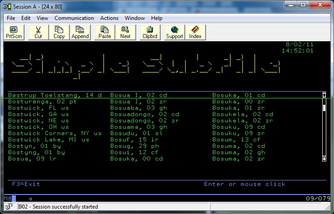This screenshot has height=214, width=334.
Task: Click the Next toolbar icon
Action: pyautogui.click(x=125, y=32)
